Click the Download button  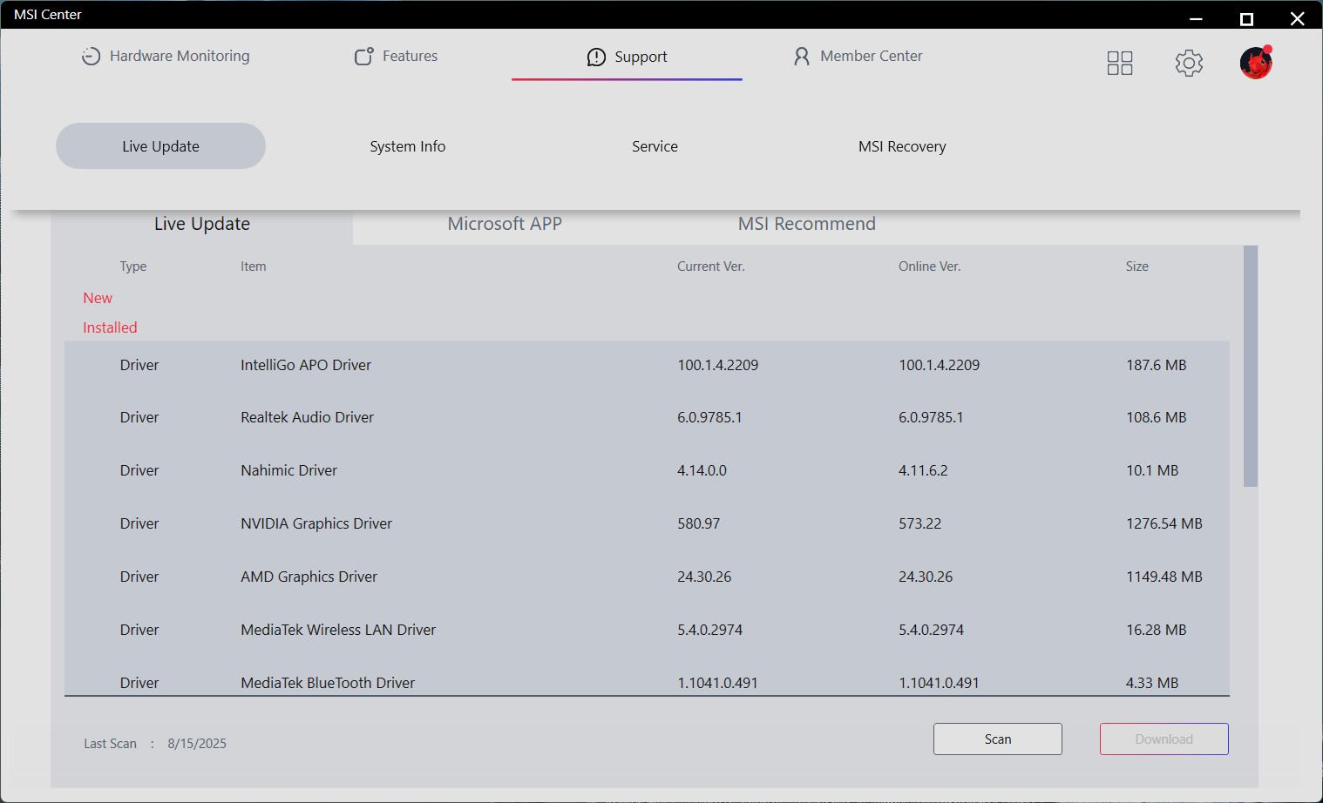coord(1164,739)
